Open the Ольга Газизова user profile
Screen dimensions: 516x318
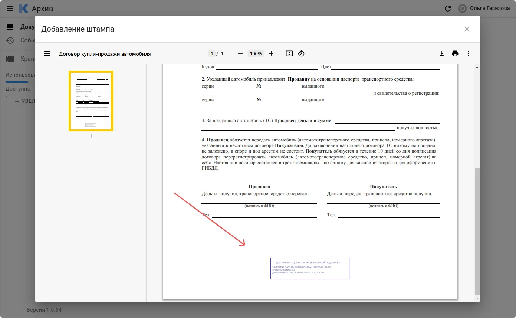[484, 8]
